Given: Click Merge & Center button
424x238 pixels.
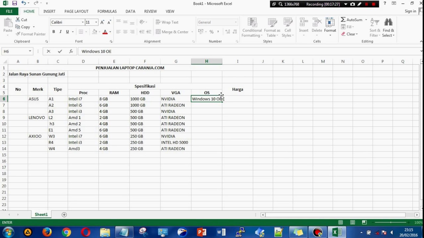Looking at the screenshot, I should pos(172,32).
